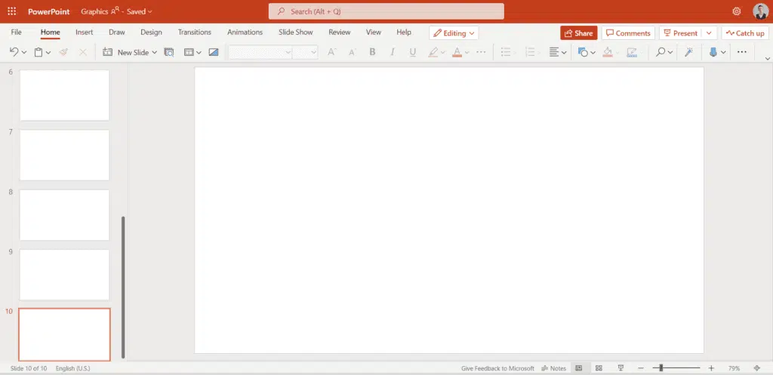Click the Undo arrow icon
The width and height of the screenshot is (773, 375).
[x=14, y=52]
